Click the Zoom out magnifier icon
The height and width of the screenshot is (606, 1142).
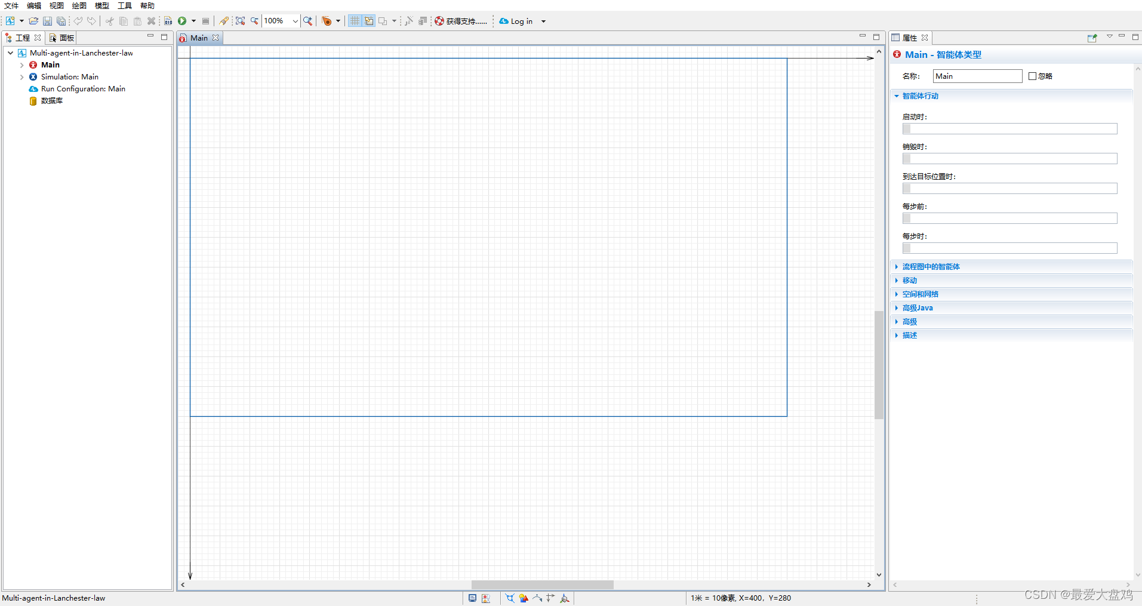(255, 21)
